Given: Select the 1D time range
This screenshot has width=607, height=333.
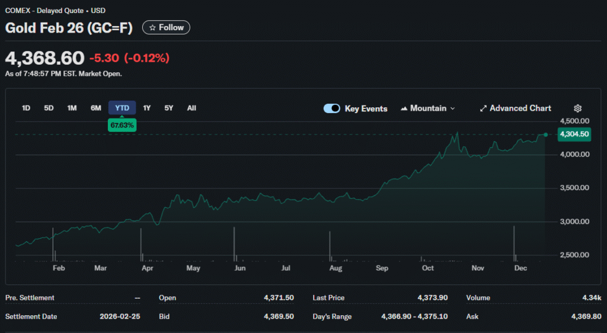Looking at the screenshot, I should click(26, 108).
